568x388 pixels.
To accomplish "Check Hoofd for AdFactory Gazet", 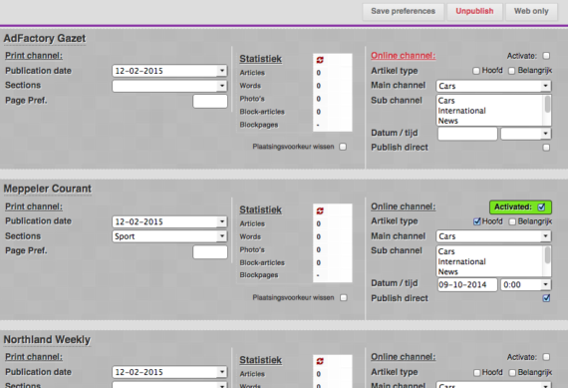I will 476,71.
